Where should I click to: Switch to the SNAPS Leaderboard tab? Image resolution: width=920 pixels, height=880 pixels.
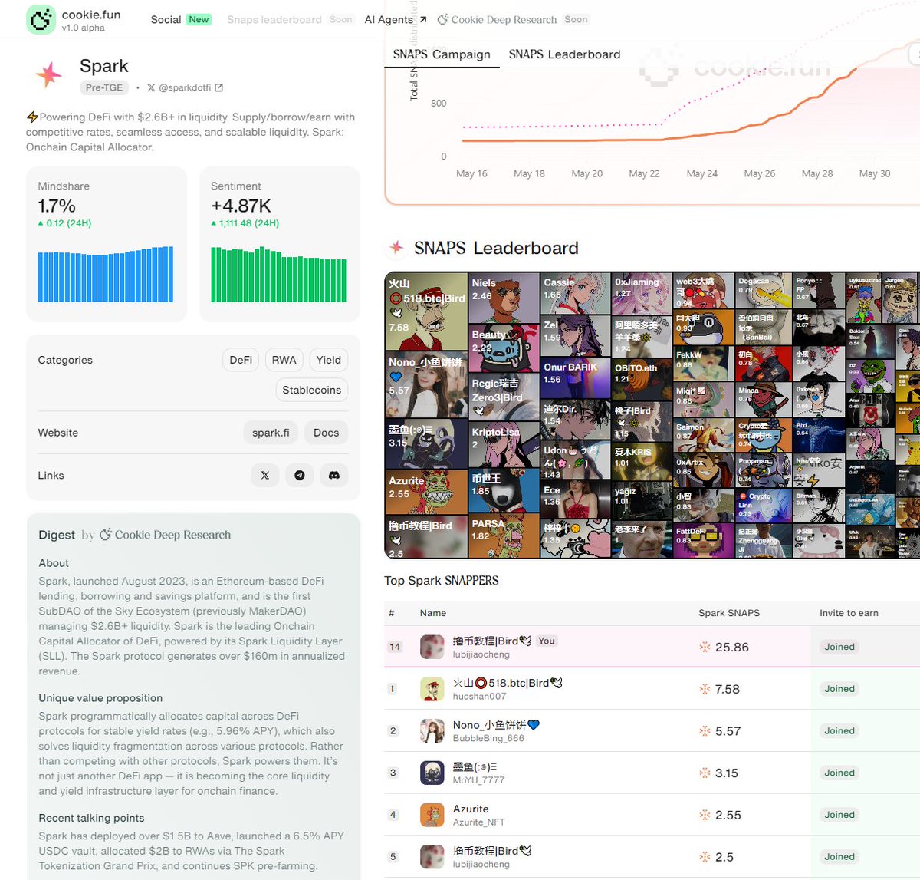click(564, 54)
